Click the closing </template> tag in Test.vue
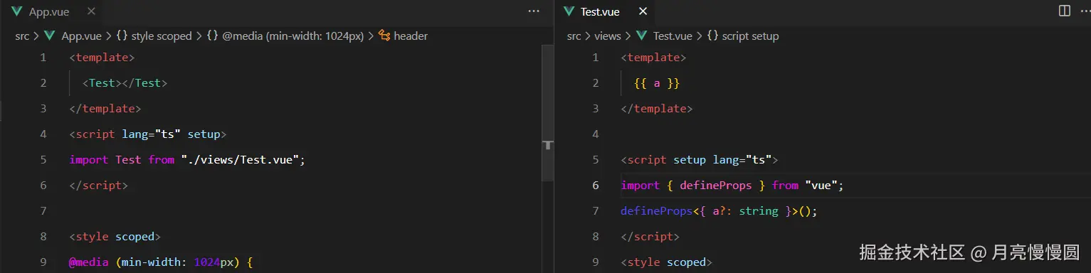This screenshot has height=273, width=1091. (657, 109)
